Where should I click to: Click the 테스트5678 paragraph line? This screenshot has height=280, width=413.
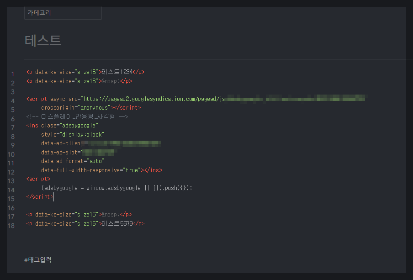point(85,224)
